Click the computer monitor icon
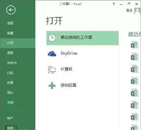The image size is (141, 130). pyautogui.click(x=52, y=69)
